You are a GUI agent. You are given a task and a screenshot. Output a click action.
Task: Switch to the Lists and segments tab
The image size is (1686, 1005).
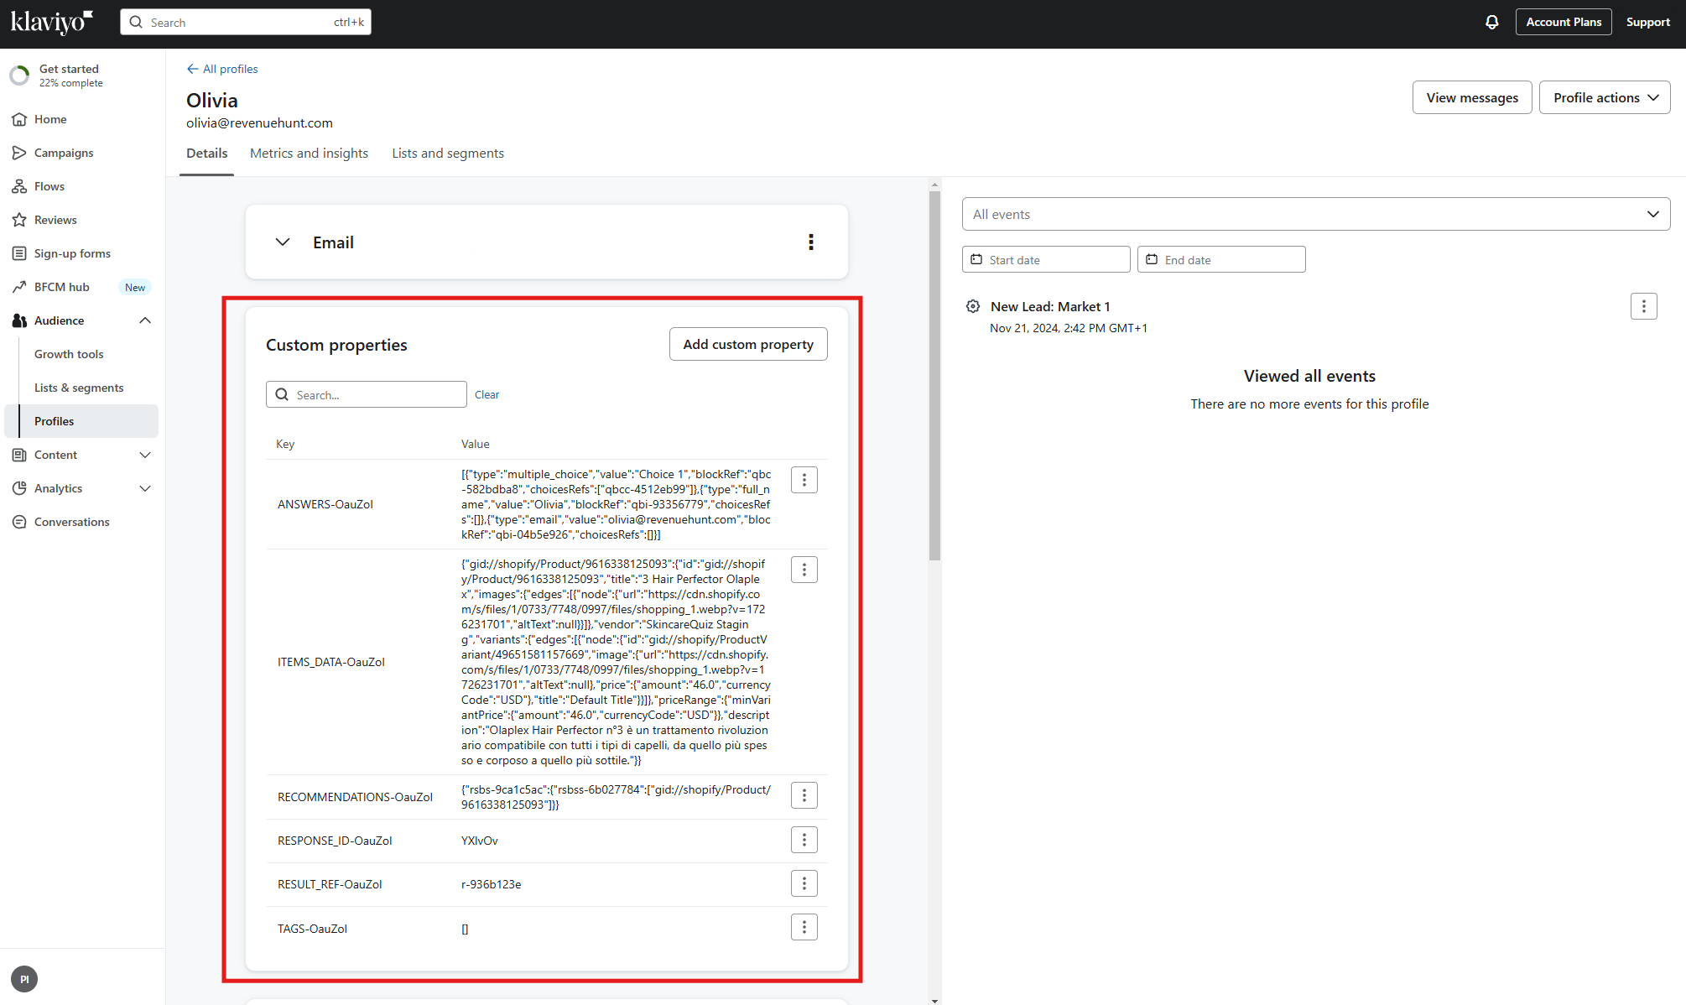(449, 152)
